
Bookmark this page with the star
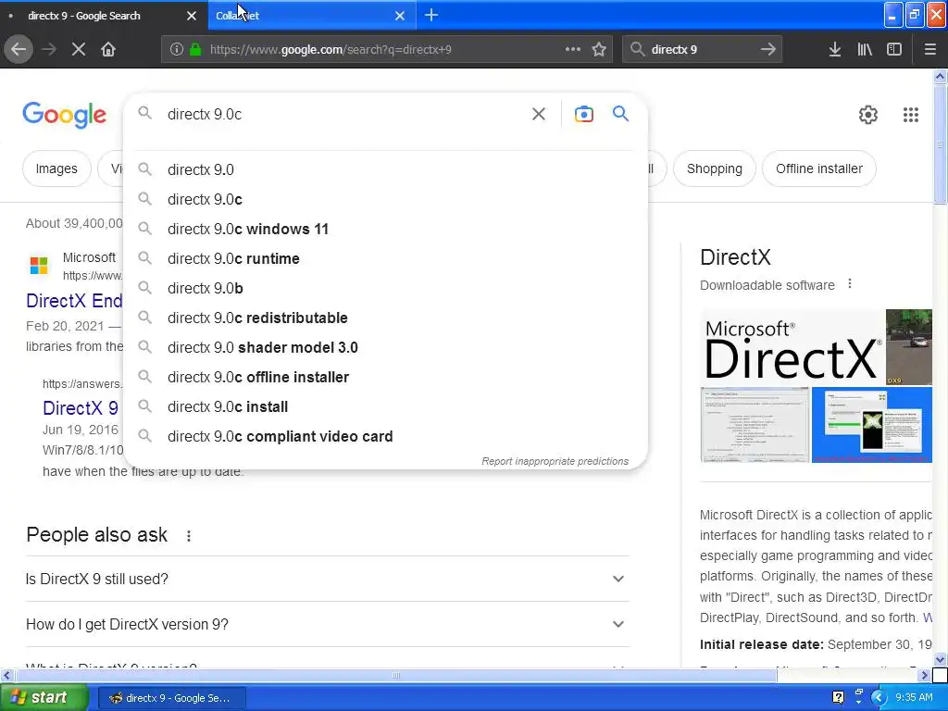599,49
